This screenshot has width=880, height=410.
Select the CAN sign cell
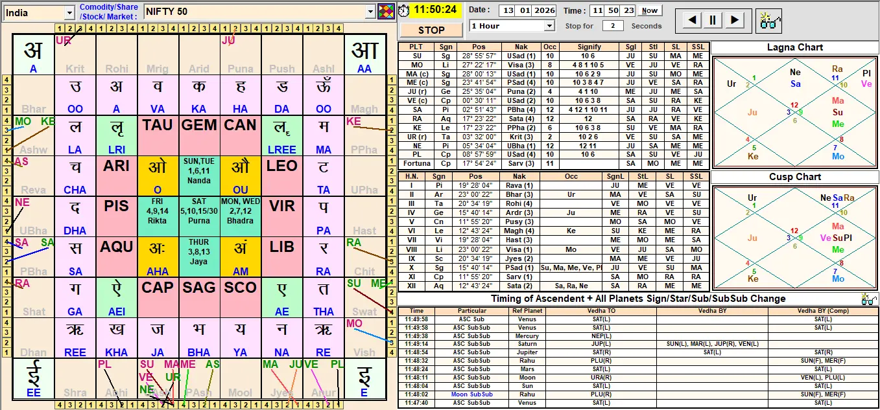click(x=241, y=135)
